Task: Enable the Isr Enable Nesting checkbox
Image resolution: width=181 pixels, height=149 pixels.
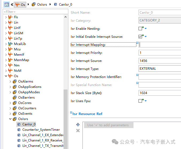Action: [140, 29]
